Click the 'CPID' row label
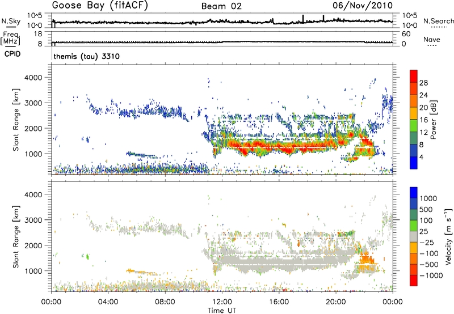Viewport: 454px width, 314px height. point(12,54)
